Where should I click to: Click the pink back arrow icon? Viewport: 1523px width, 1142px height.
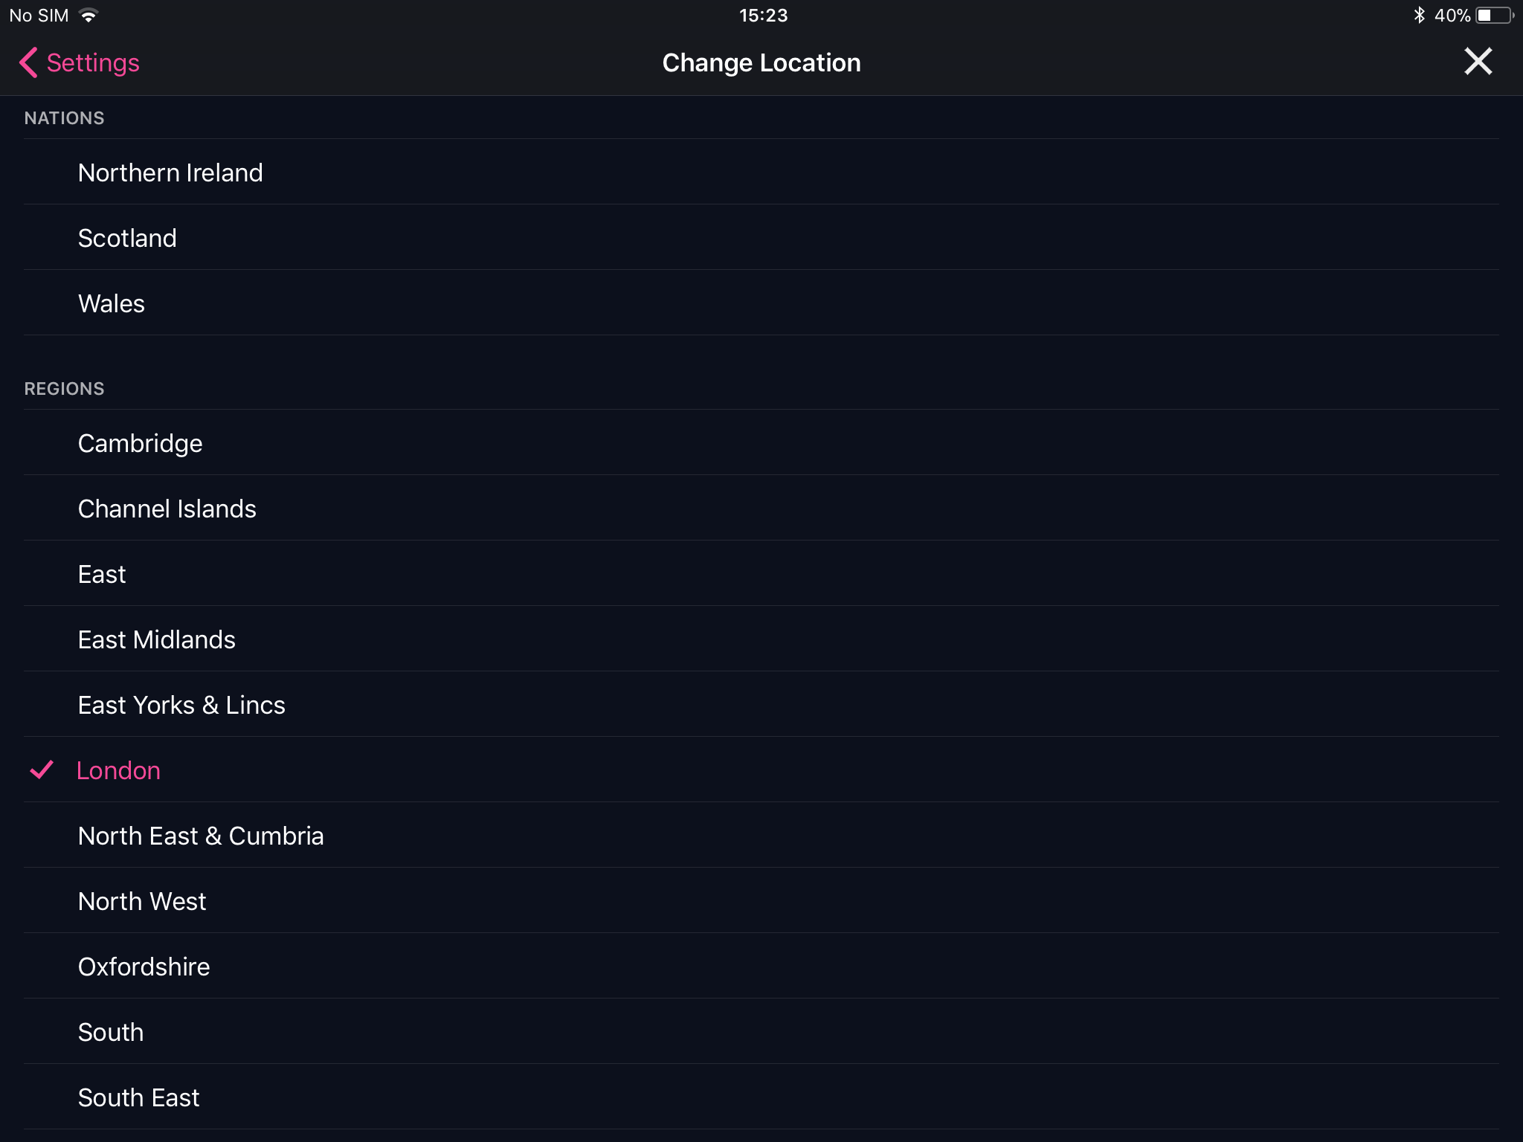coord(26,62)
